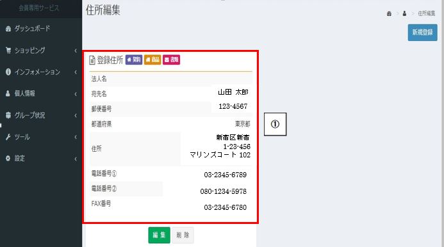Select address line 1-23-456
The width and height of the screenshot is (444, 247).
pyautogui.click(x=236, y=147)
